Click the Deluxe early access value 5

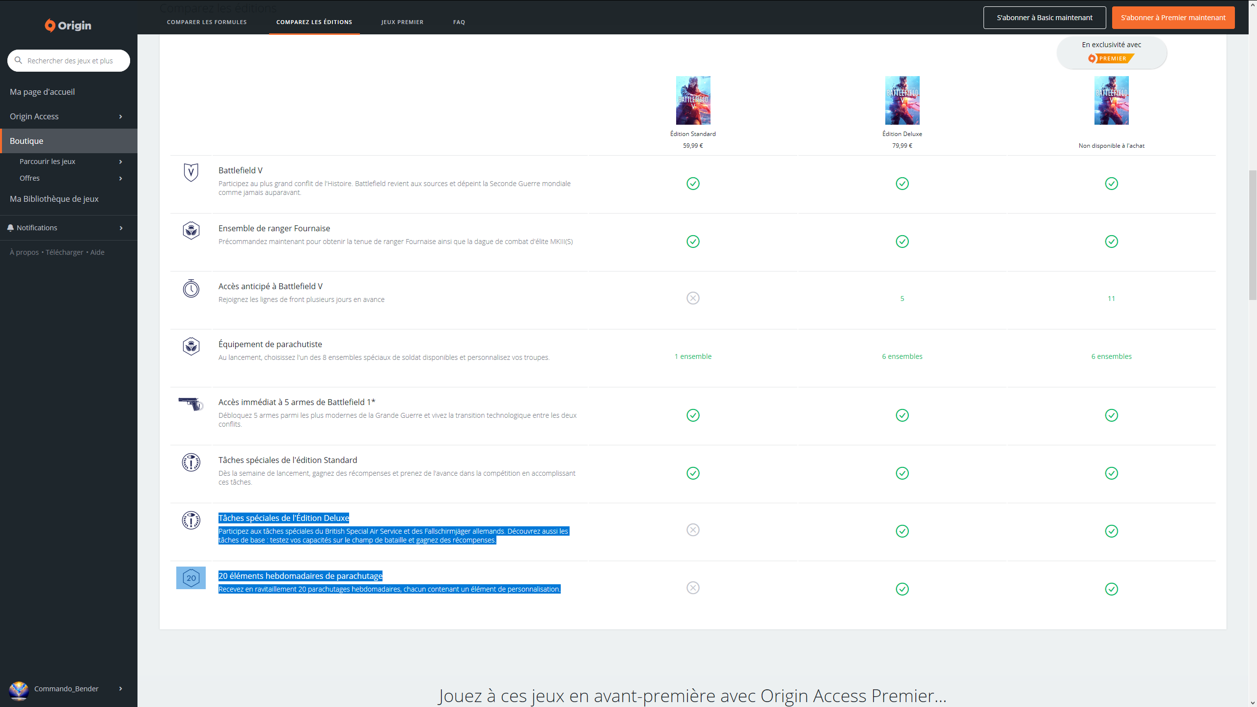(902, 299)
